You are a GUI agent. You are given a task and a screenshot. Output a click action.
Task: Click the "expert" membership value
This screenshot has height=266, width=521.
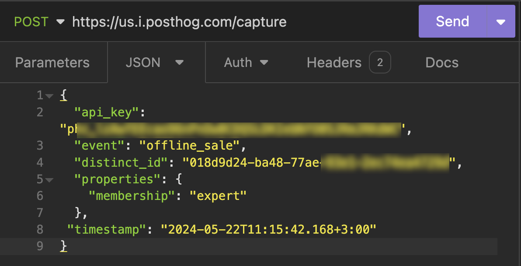pos(218,196)
